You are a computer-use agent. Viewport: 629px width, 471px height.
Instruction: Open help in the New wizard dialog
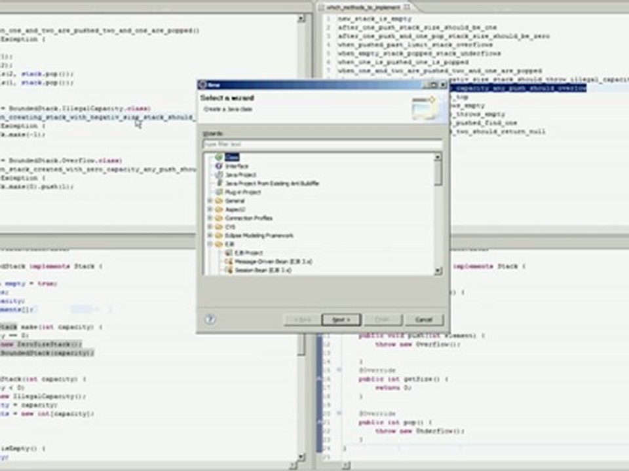tap(210, 319)
